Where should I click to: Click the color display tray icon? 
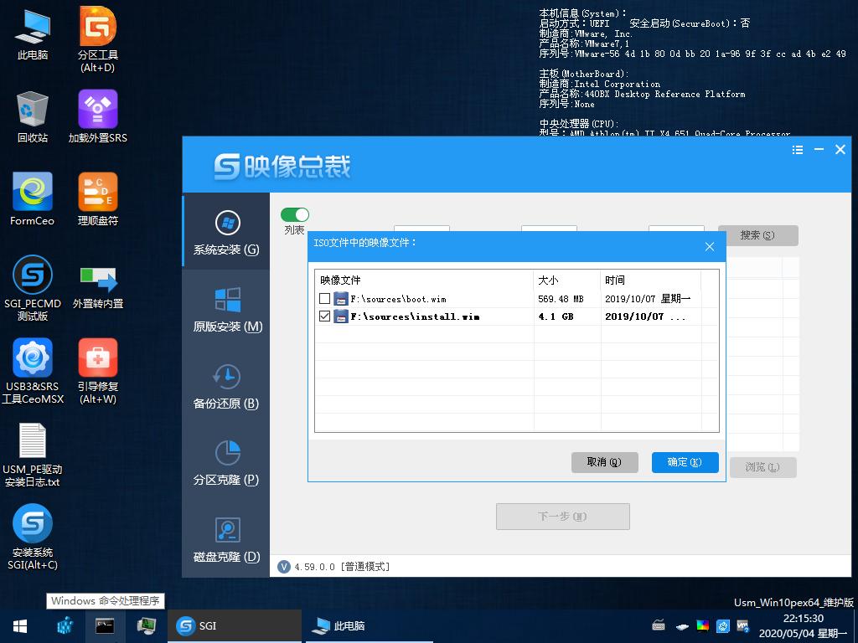click(703, 625)
